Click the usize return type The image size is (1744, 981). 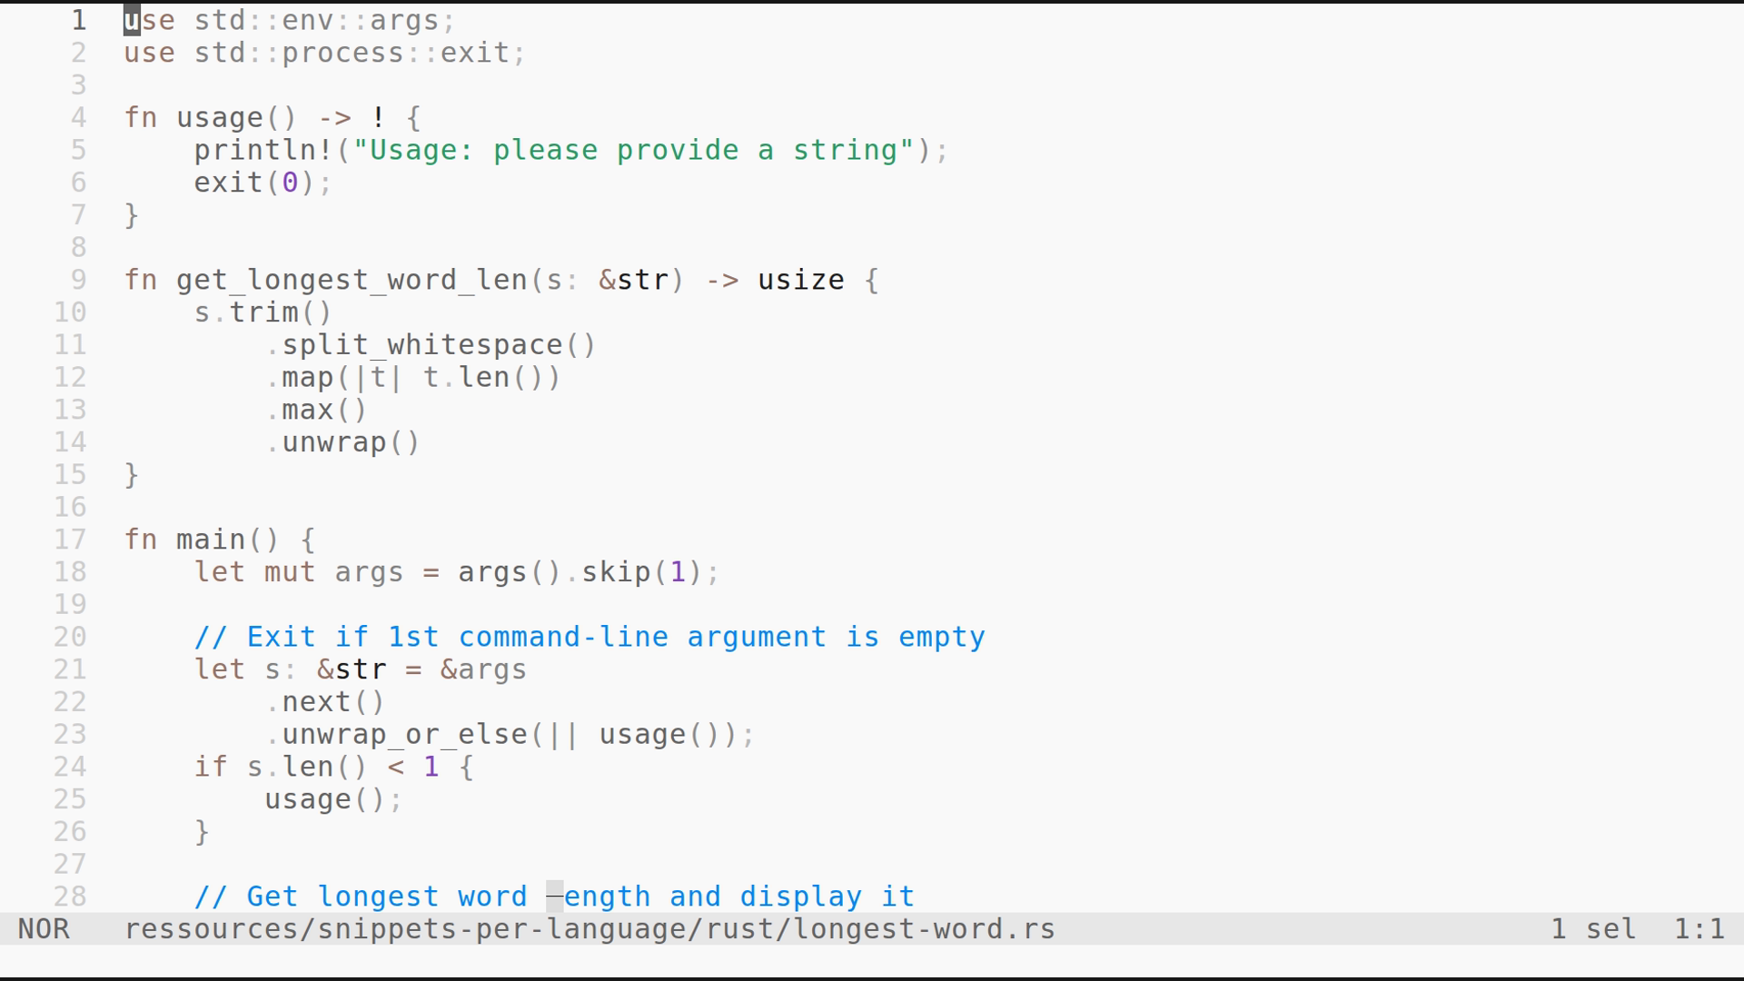click(800, 280)
